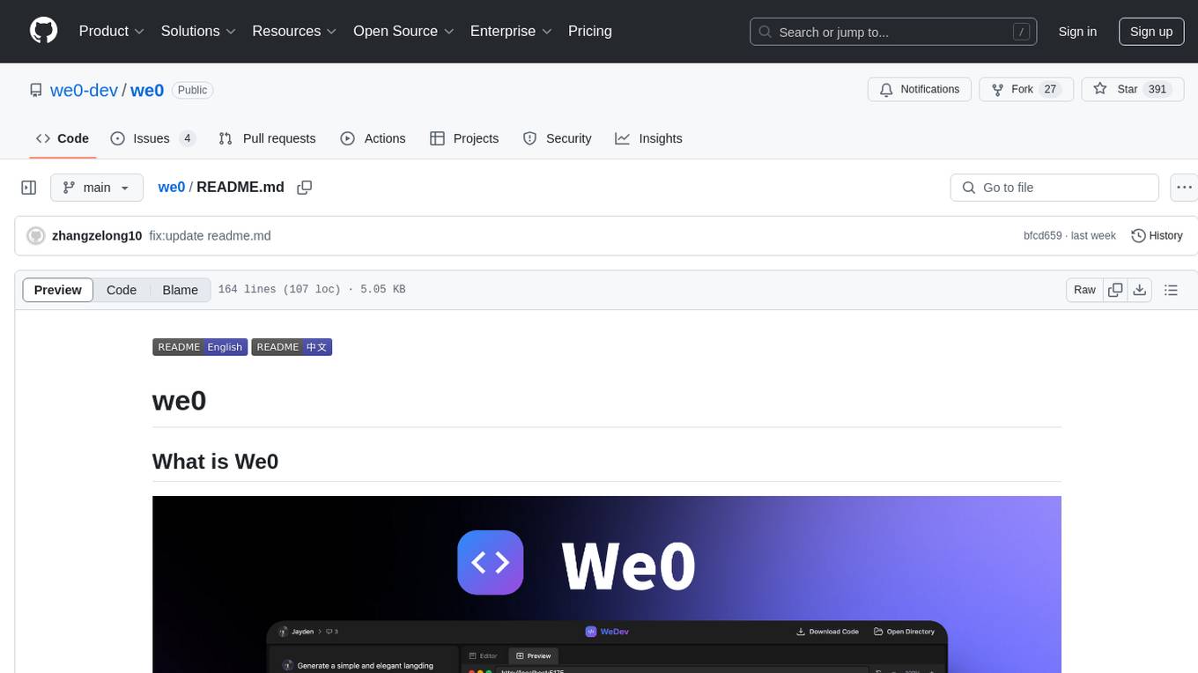Expand the Open Source menu
Image resolution: width=1198 pixels, height=673 pixels.
(403, 31)
